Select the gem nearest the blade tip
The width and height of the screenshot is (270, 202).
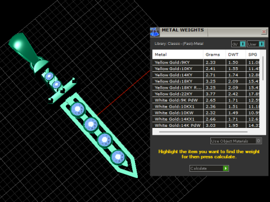pos(118,157)
